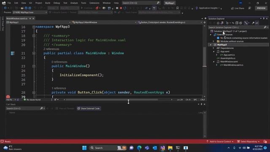Click the Hot Reload flame icon
This screenshot has height=152, width=270.
point(97,8)
